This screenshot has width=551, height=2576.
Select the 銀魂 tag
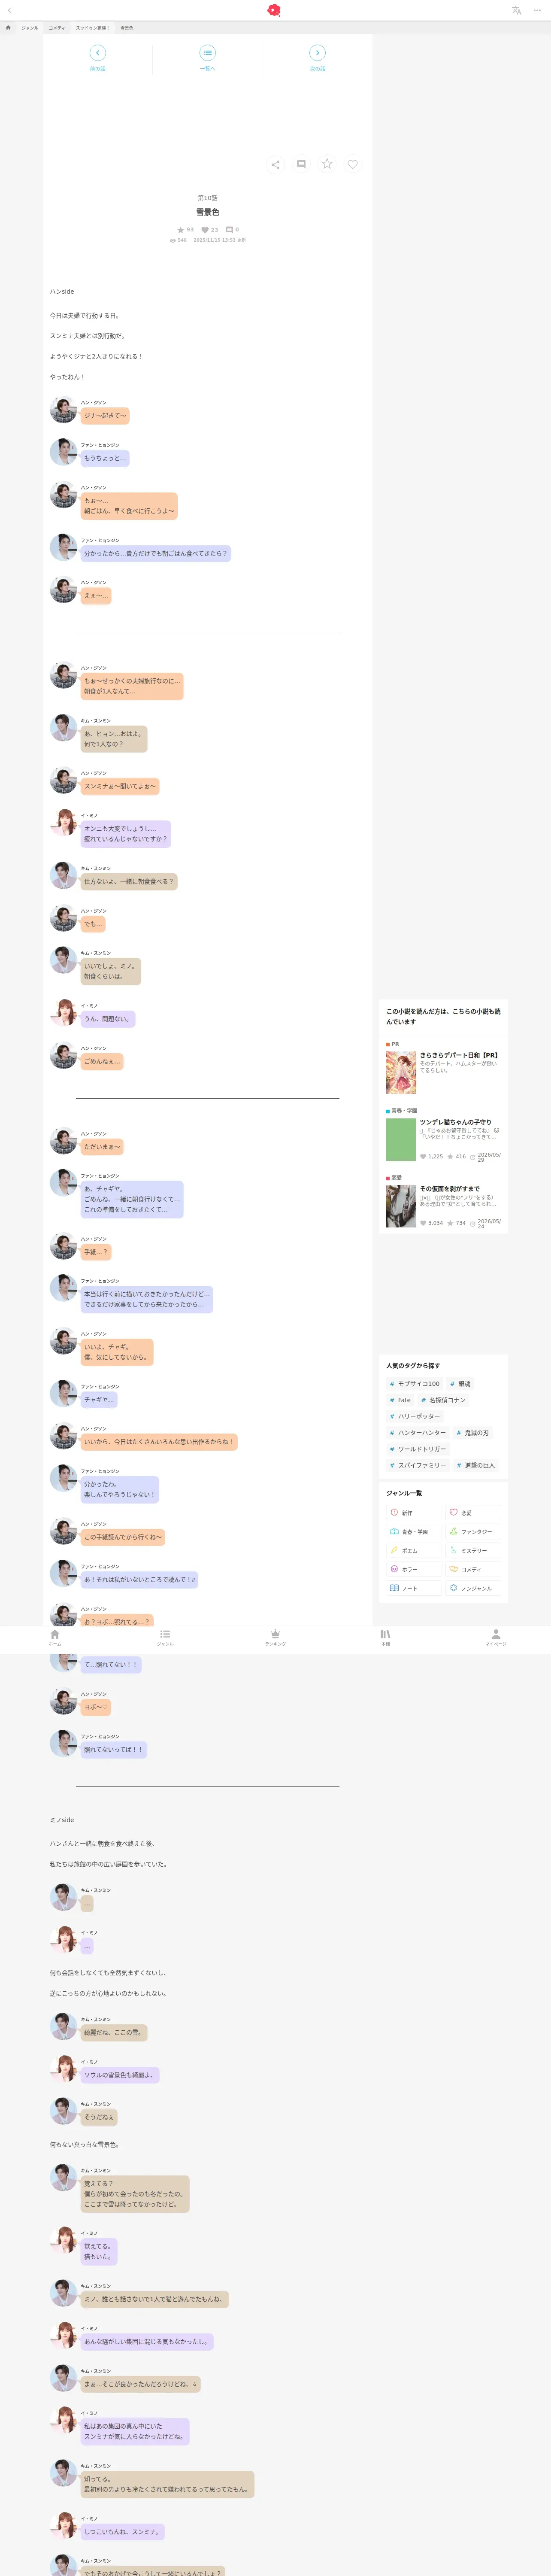(460, 1384)
